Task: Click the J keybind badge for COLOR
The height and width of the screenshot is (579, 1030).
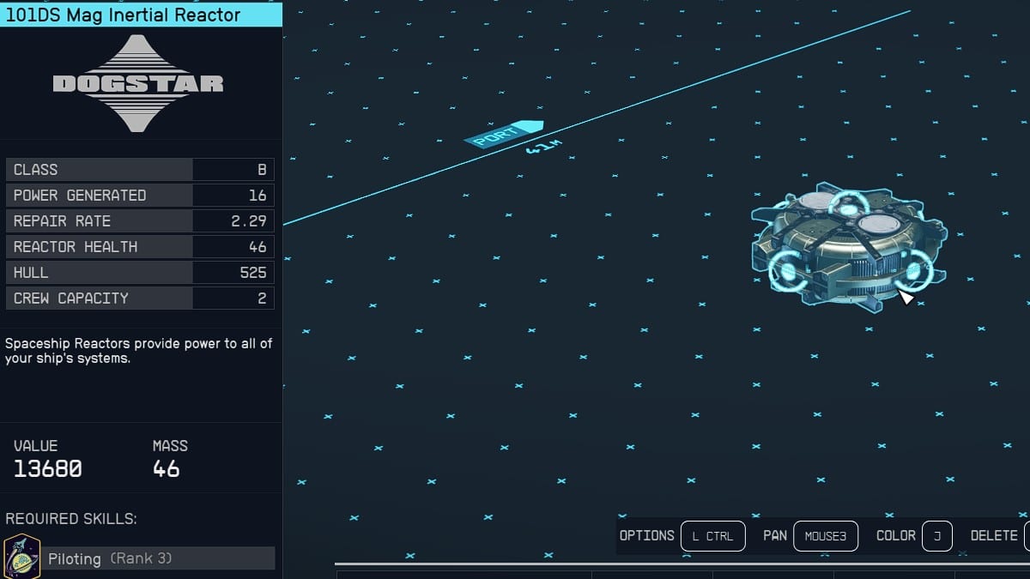Action: (936, 536)
